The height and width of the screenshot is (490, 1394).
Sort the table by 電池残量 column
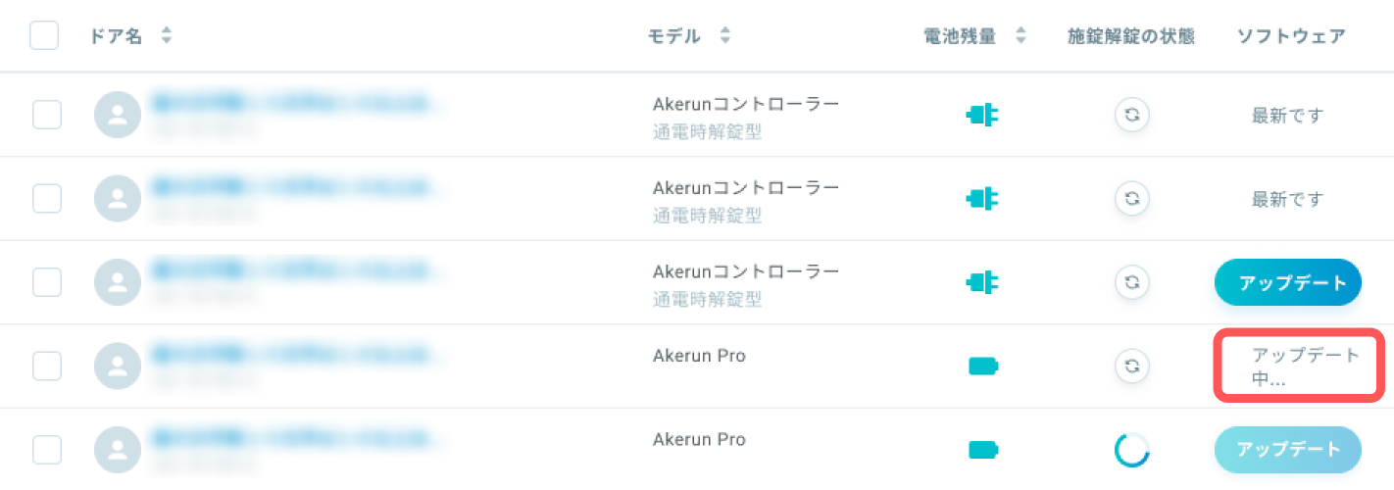point(1021,35)
